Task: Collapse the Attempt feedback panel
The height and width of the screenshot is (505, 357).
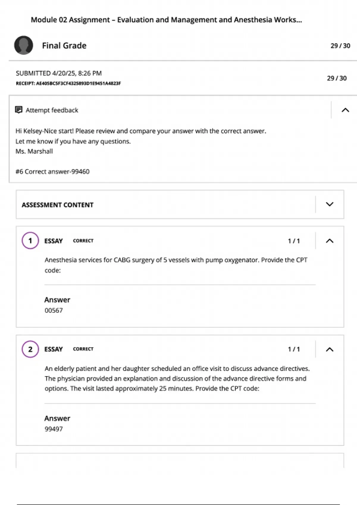Action: pos(345,110)
